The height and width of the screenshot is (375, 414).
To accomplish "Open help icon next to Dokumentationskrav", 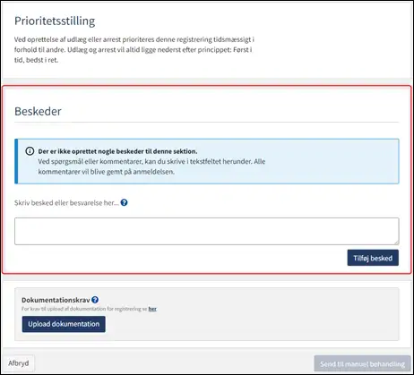I will [95, 300].
